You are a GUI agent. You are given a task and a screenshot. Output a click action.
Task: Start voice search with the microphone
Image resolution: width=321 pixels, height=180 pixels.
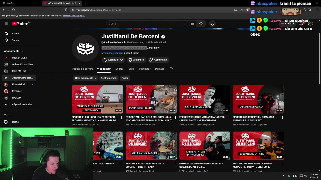pyautogui.click(x=212, y=24)
